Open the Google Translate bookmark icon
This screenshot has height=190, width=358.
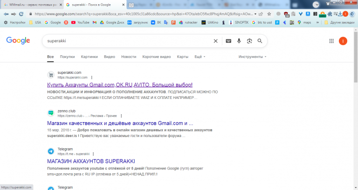pyautogui.click(x=166, y=22)
